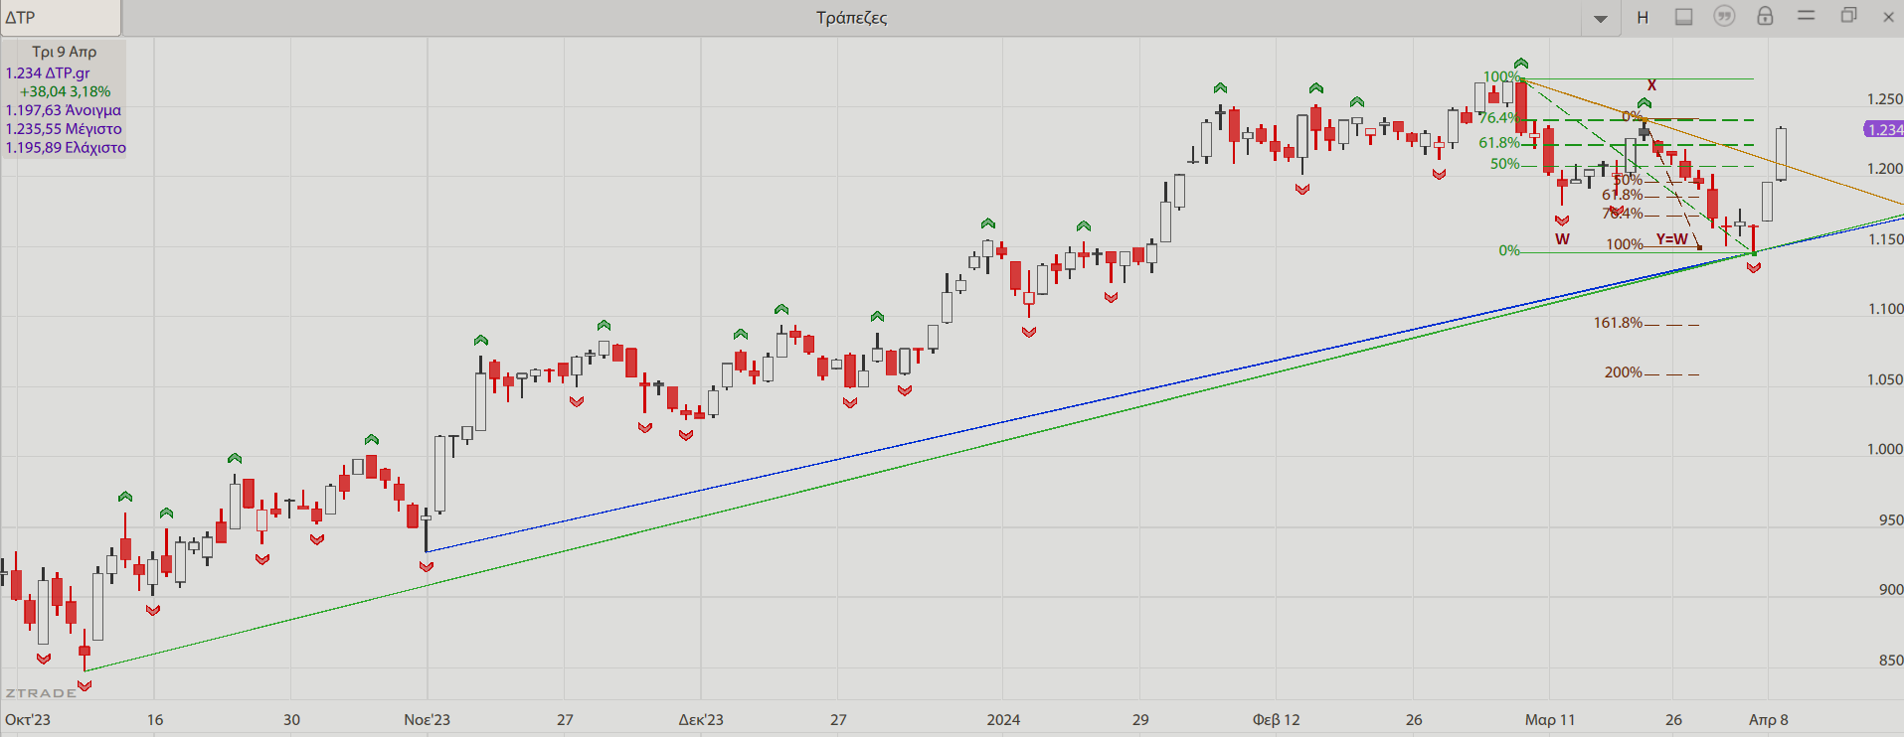Select the Y=W wave label
Viewport: 1904px width, 737px height.
coord(1671,238)
